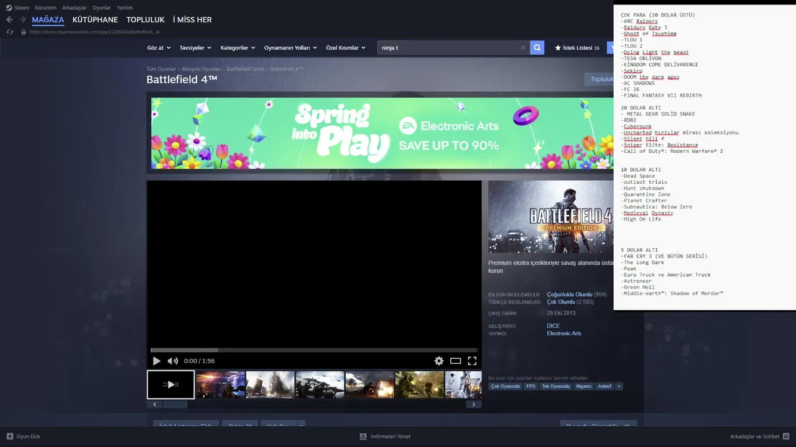Clear the search field with the X

point(523,47)
